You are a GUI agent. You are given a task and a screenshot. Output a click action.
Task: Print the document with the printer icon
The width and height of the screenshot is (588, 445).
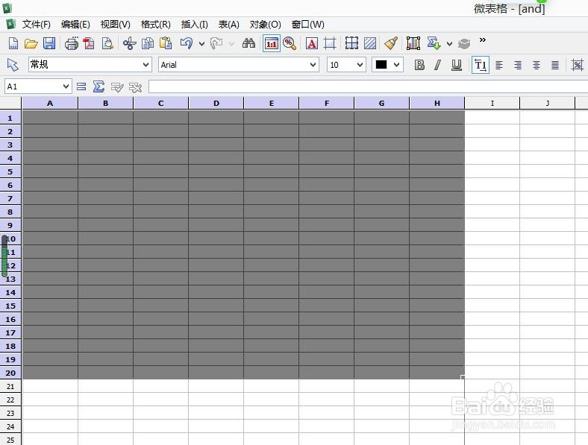point(71,44)
